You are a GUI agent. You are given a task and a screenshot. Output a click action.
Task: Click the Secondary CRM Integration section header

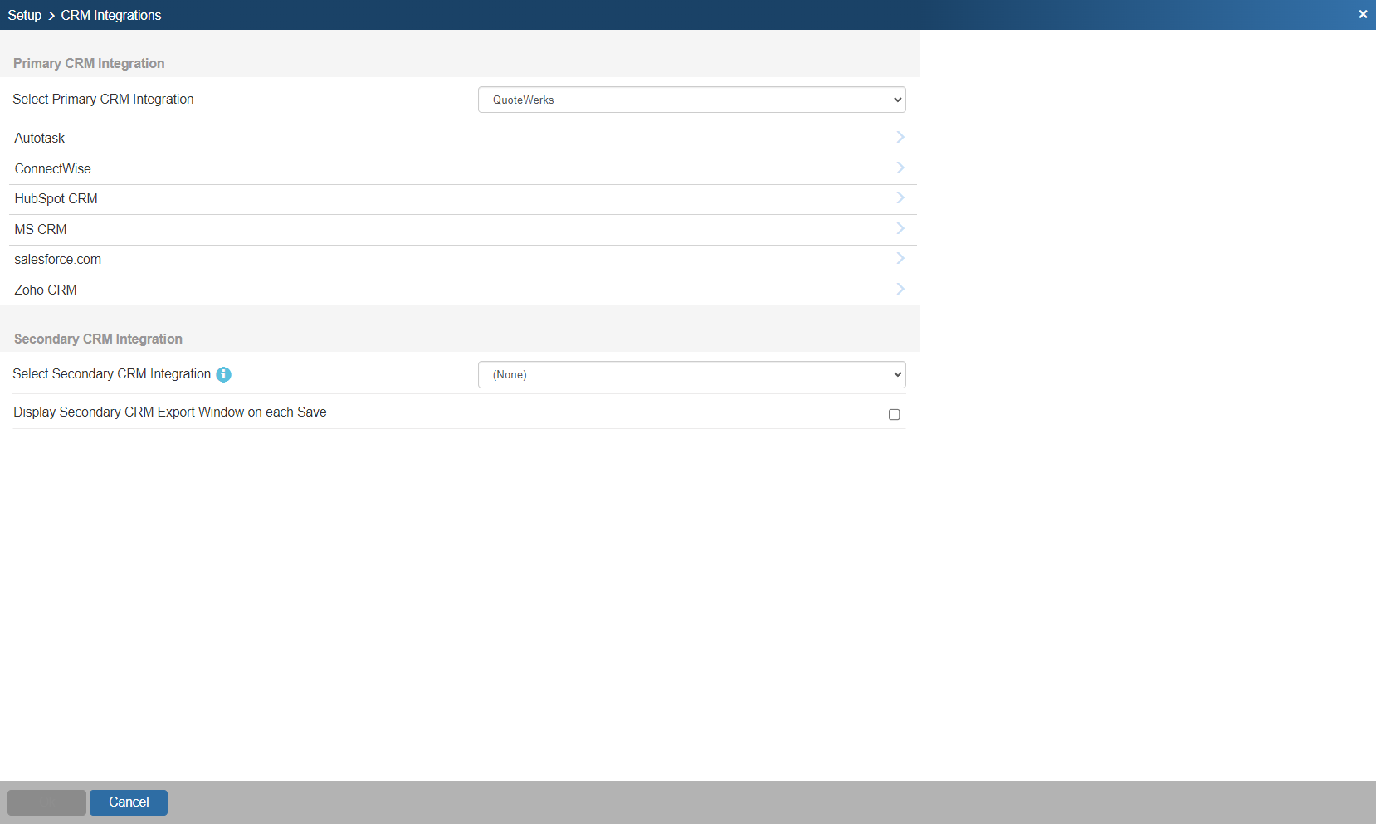coord(98,339)
